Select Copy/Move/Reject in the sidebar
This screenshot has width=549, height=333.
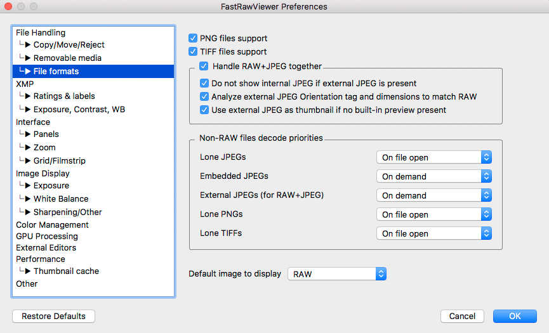(69, 45)
